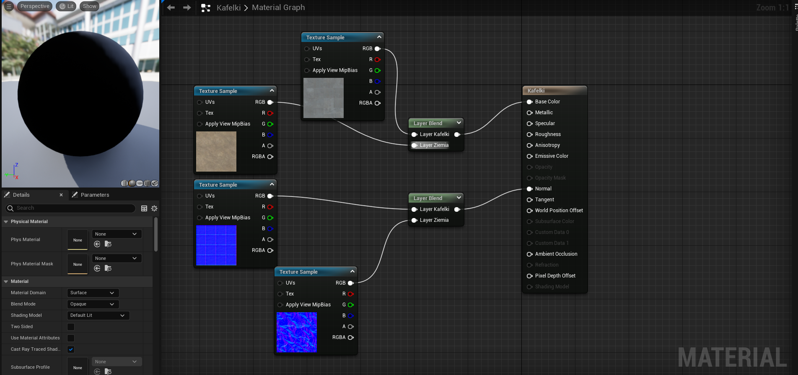Uncheck Cast Ray Traced Shadows checkbox

click(71, 349)
